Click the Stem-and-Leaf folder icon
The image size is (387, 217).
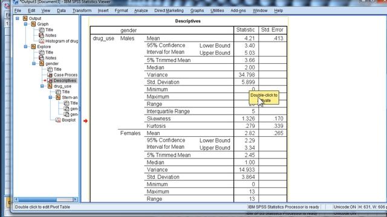point(58,98)
